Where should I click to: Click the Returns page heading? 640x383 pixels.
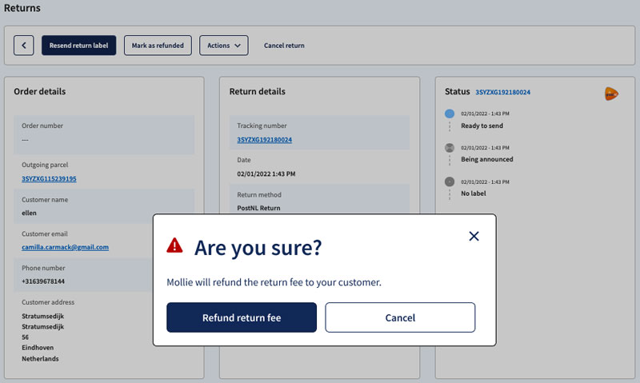[x=22, y=8]
